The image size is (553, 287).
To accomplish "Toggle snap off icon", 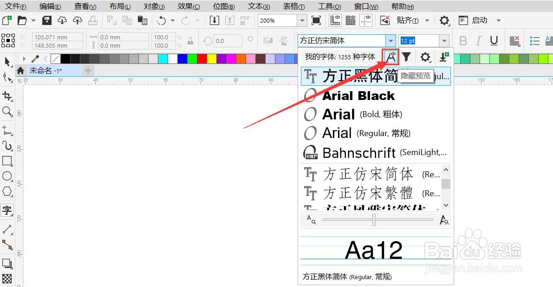I will (385, 20).
